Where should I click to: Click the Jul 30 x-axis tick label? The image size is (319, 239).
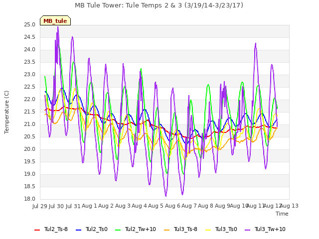coord(56,206)
